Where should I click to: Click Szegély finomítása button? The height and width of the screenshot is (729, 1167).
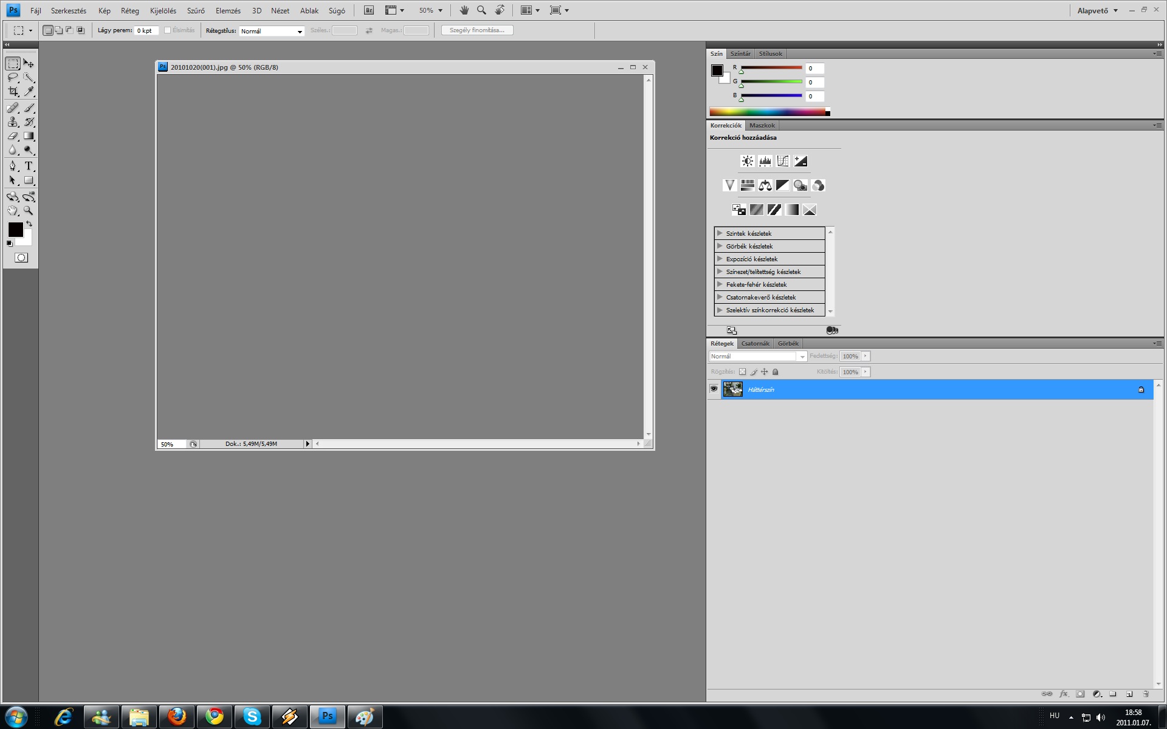point(477,30)
